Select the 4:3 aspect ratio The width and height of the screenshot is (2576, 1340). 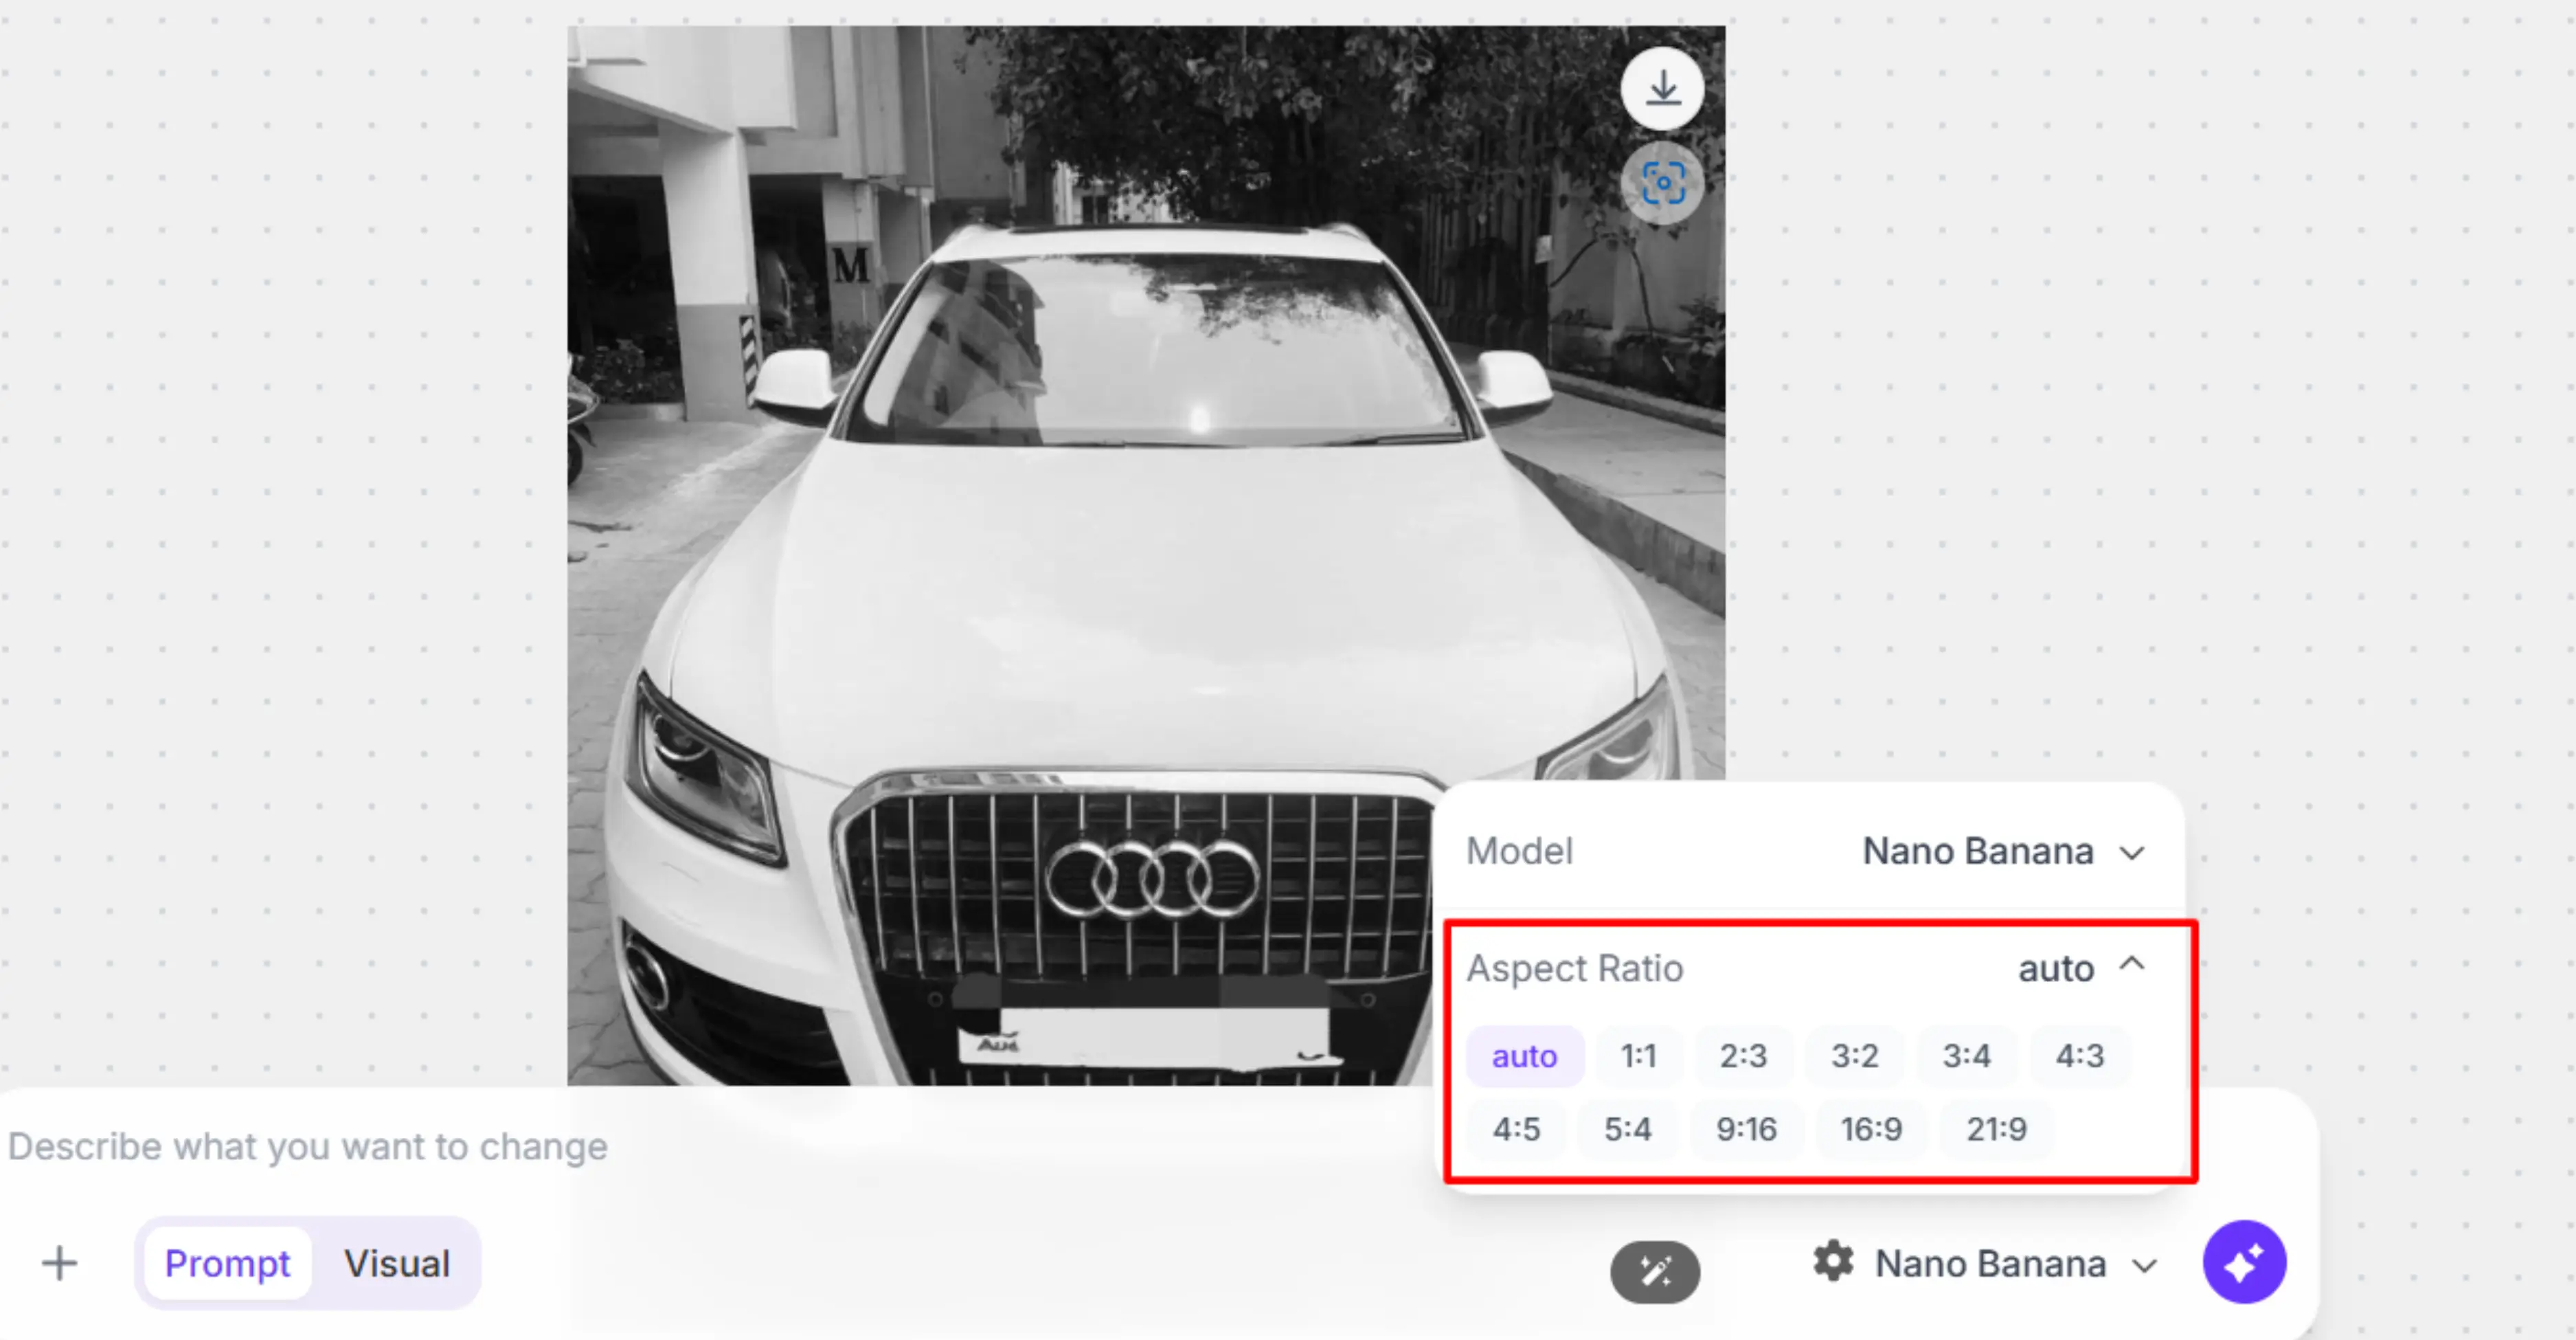[2080, 1056]
